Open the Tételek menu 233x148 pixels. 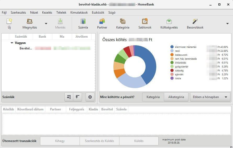click(x=61, y=13)
